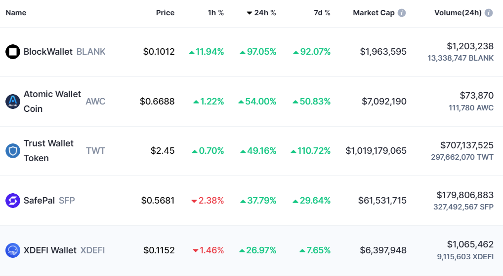Click the Market Cap info icon
The height and width of the screenshot is (276, 503).
click(402, 13)
